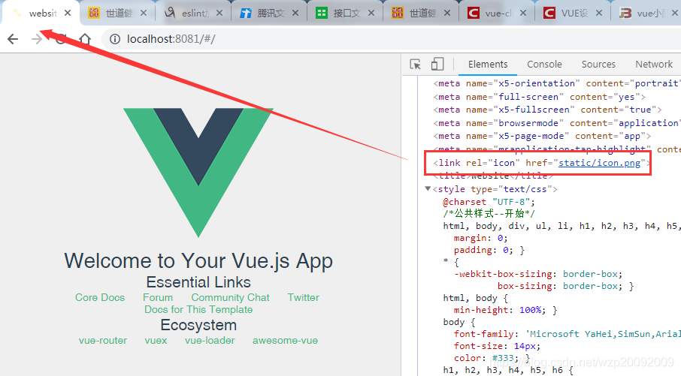Click the Vue logo image
The width and height of the screenshot is (681, 376).
(x=198, y=173)
